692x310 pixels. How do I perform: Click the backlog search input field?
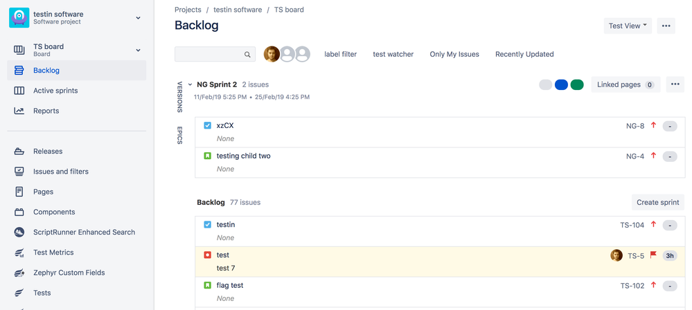[215, 54]
